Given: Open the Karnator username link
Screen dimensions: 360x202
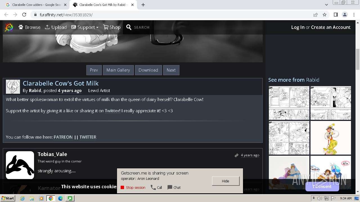Looking at the screenshot, I should 49,188.
